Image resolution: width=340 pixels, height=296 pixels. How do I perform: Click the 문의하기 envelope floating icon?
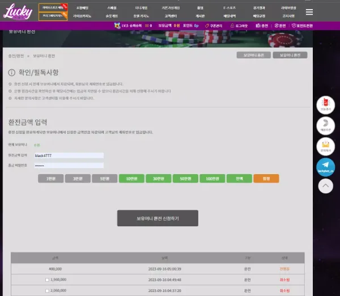coord(325,146)
